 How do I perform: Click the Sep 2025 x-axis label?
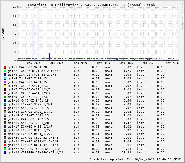tap(80, 63)
